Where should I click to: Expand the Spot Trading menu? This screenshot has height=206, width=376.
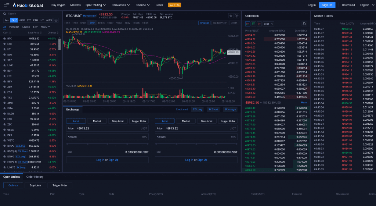coord(95,5)
